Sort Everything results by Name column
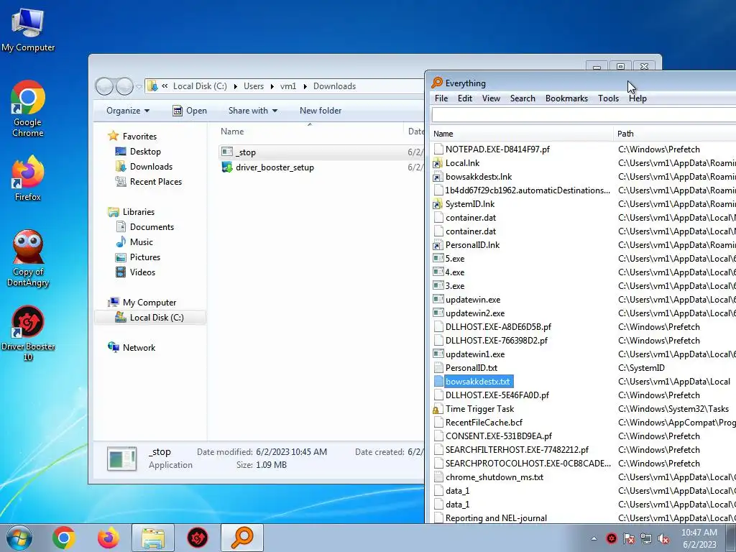This screenshot has width=736, height=552. pyautogui.click(x=522, y=134)
